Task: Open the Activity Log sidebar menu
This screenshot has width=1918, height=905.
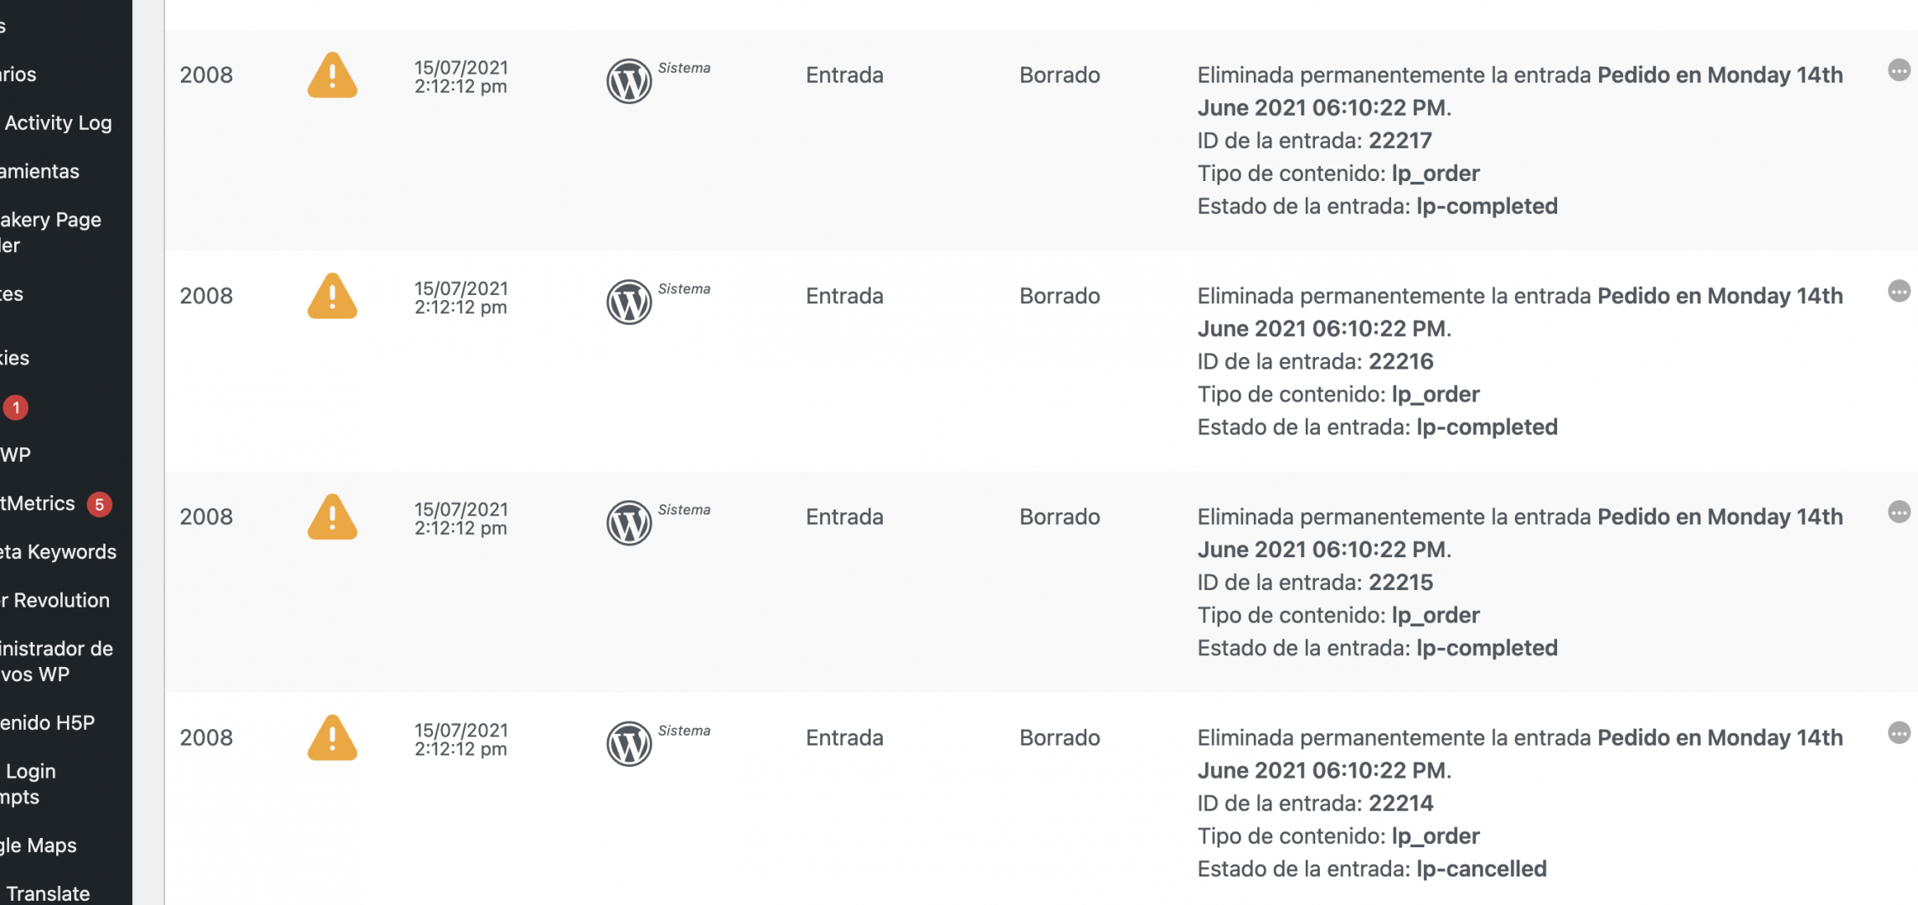Action: tap(59, 122)
